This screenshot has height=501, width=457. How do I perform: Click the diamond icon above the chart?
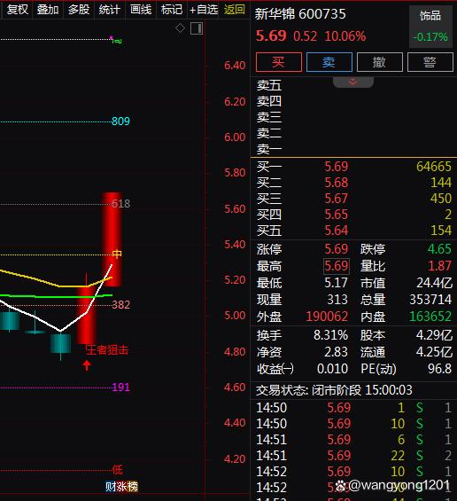pyautogui.click(x=180, y=28)
